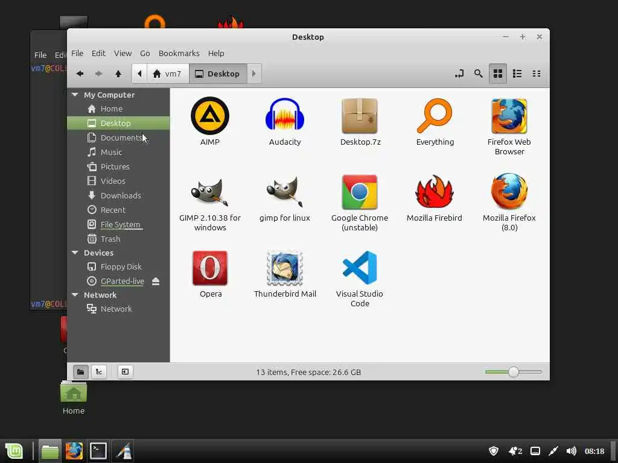Select the Everything search icon

click(435, 116)
